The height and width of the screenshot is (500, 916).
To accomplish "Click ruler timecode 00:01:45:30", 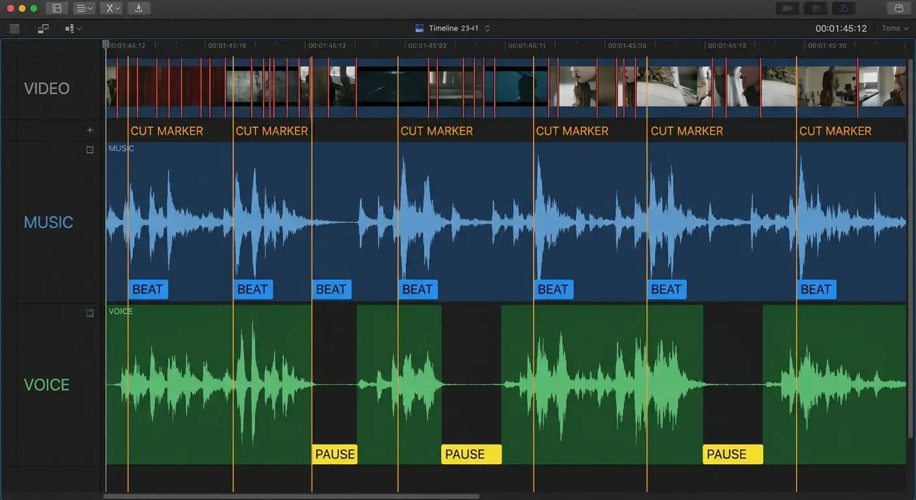I will 827,46.
